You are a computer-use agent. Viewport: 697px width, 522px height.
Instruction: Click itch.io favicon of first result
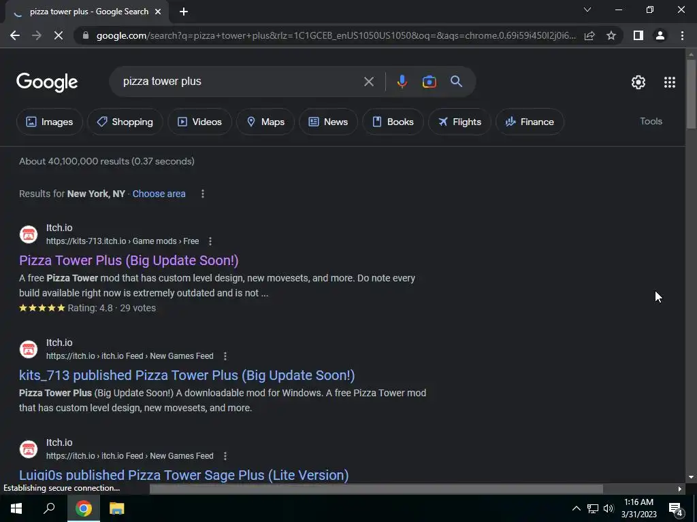[x=29, y=234]
